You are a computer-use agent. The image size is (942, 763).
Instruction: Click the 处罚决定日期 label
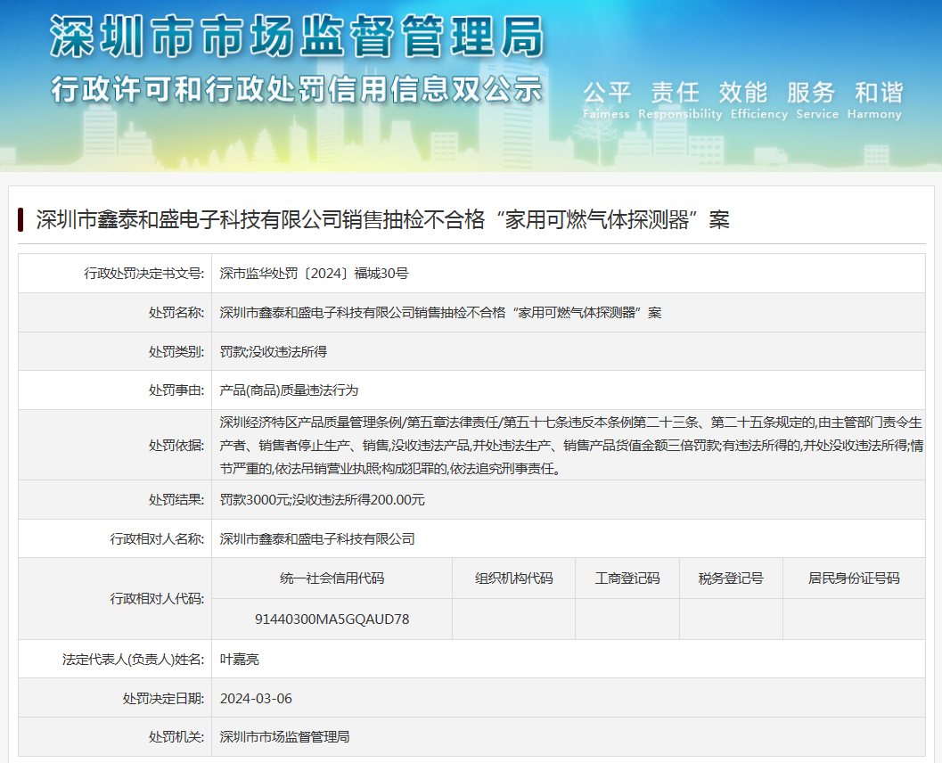tap(163, 698)
